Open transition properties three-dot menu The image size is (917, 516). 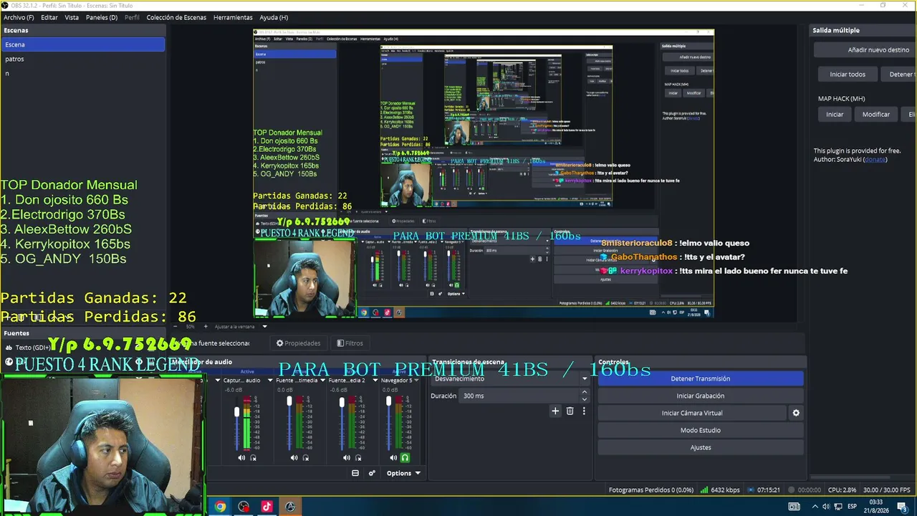584,411
